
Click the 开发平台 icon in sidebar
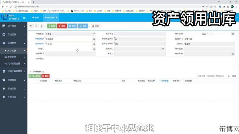pyautogui.click(x=4, y=97)
